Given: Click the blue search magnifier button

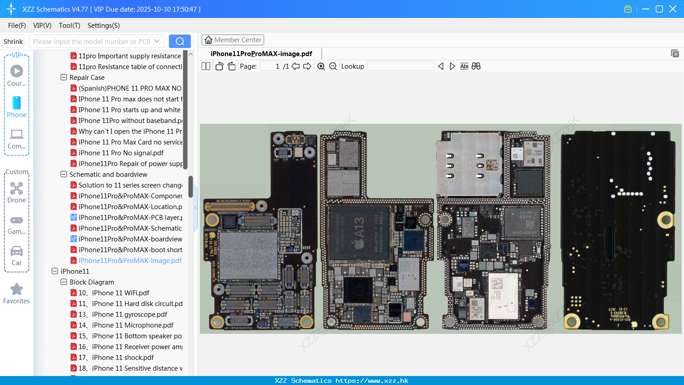Looking at the screenshot, I should click(x=180, y=41).
